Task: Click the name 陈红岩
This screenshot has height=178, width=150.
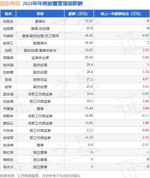Action: coord(8,152)
